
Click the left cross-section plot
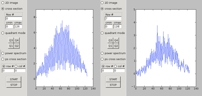(65, 48)
